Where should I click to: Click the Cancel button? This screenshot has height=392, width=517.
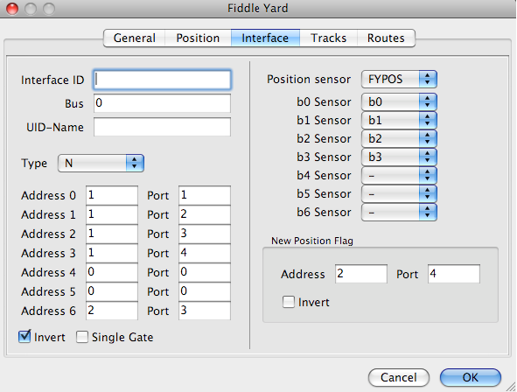pyautogui.click(x=399, y=377)
